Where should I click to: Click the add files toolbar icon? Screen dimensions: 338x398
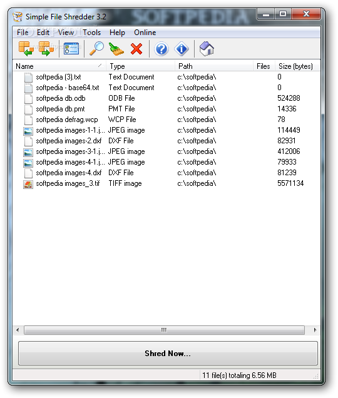tap(26, 48)
